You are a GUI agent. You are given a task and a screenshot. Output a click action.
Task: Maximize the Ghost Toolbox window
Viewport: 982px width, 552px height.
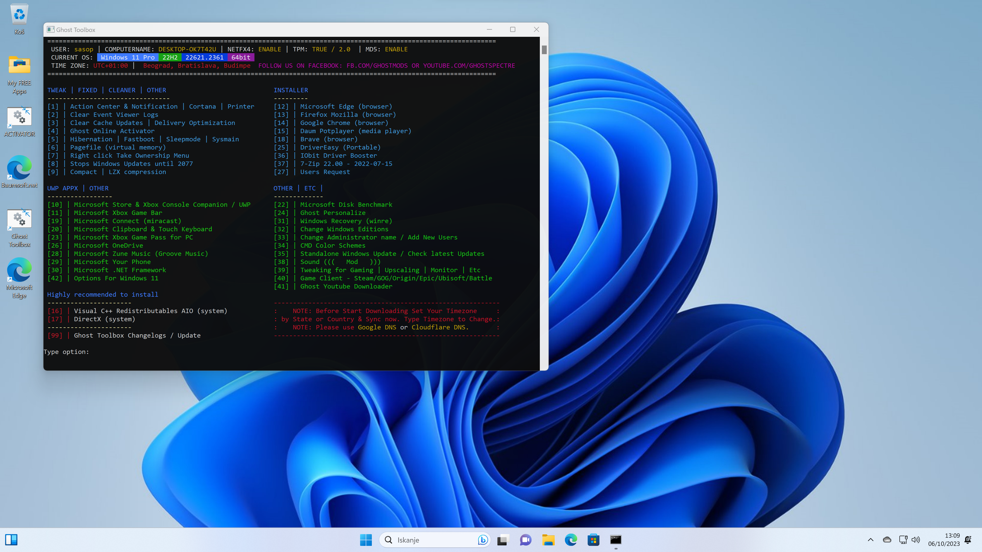coord(513,29)
